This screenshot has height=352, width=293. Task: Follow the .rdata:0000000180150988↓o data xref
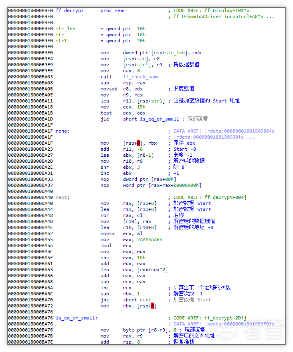click(x=239, y=131)
